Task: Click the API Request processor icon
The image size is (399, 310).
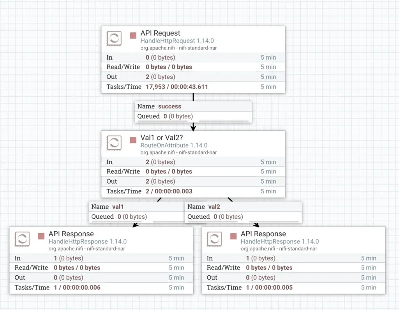Action: (x=114, y=39)
